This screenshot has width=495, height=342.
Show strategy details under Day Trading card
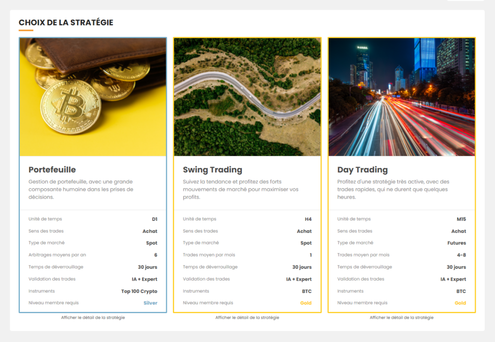[402, 317]
